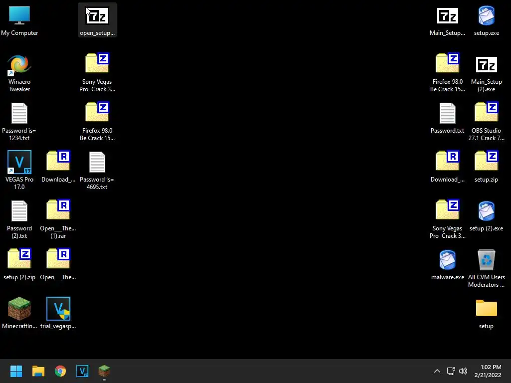Select the setup (2).exe installer icon
Screen dimensions: 511x383
(x=486, y=215)
